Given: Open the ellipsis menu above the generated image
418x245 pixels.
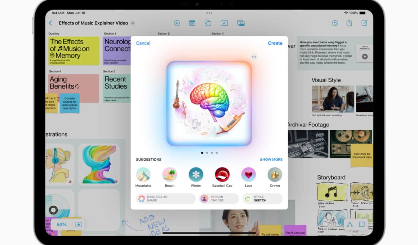Looking at the screenshot, I should click(254, 57).
